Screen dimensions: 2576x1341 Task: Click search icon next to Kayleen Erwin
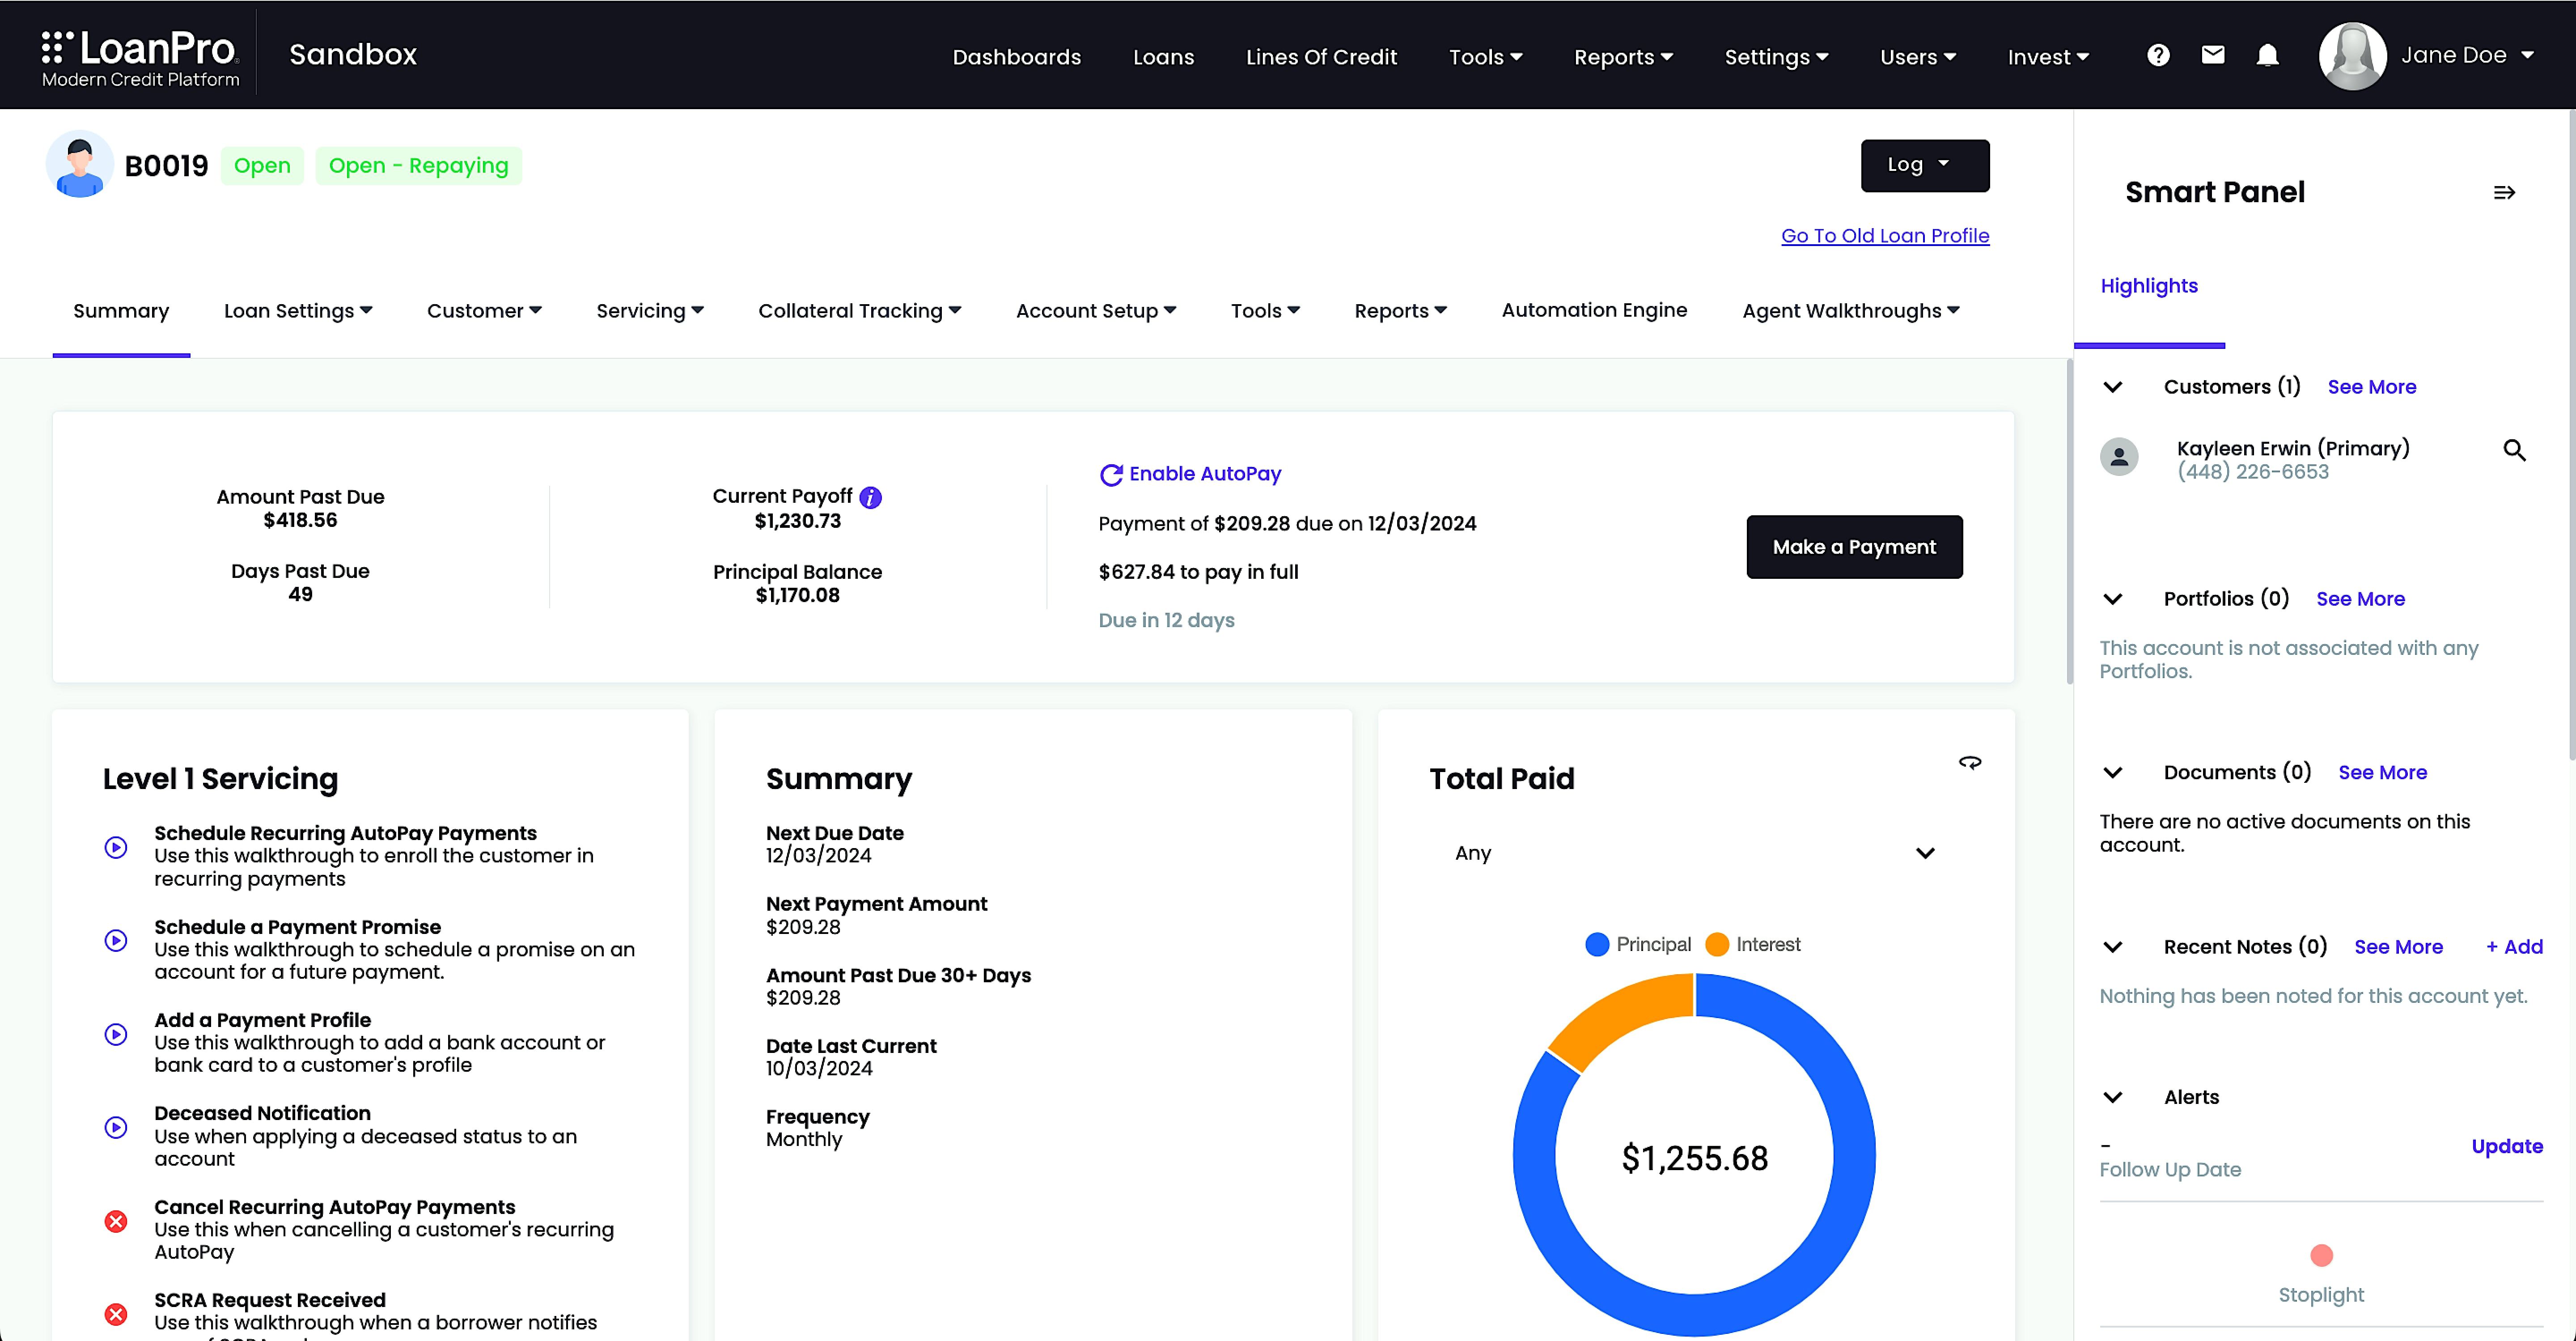(x=2514, y=450)
